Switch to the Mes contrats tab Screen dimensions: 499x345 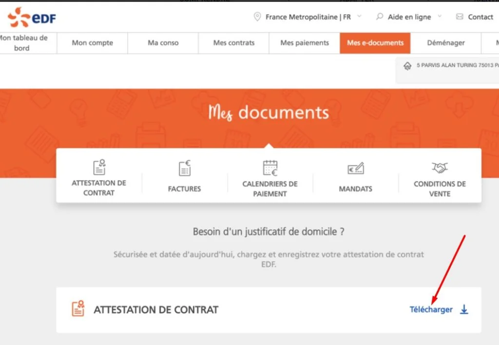(233, 43)
